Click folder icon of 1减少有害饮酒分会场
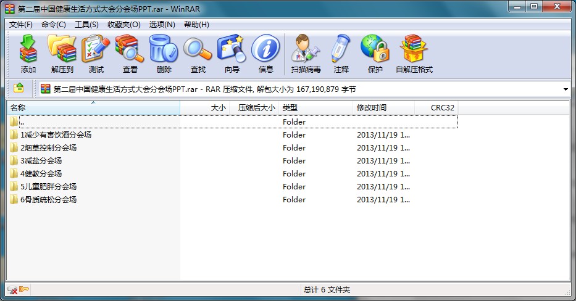Viewport: 576px width, 301px height. pos(14,134)
